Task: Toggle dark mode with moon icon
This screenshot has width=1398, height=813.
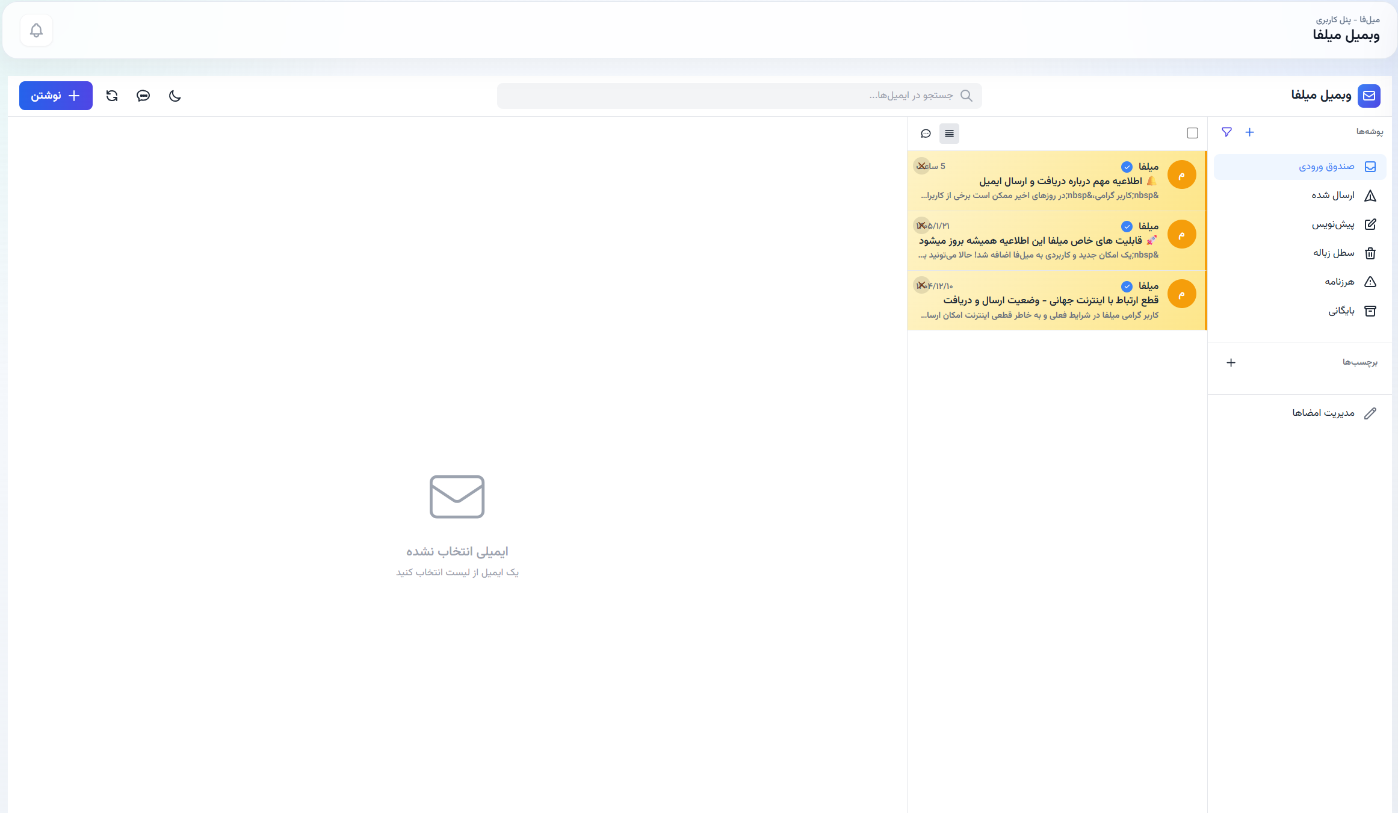Action: [x=175, y=96]
